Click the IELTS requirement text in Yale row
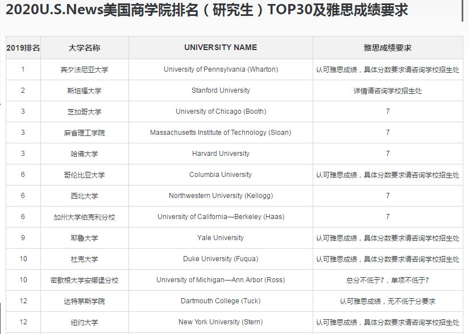This screenshot has height=334, width=469. click(x=388, y=238)
